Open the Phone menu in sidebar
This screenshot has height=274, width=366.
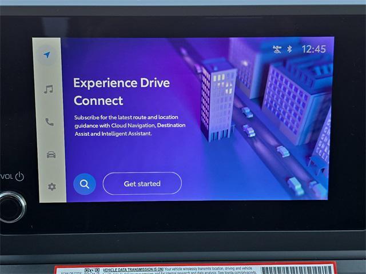click(x=50, y=122)
